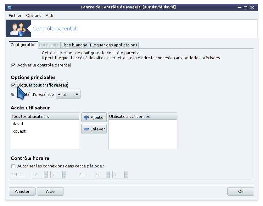Increase the Début hour with up arrow
263x206 pixels.
46,173
